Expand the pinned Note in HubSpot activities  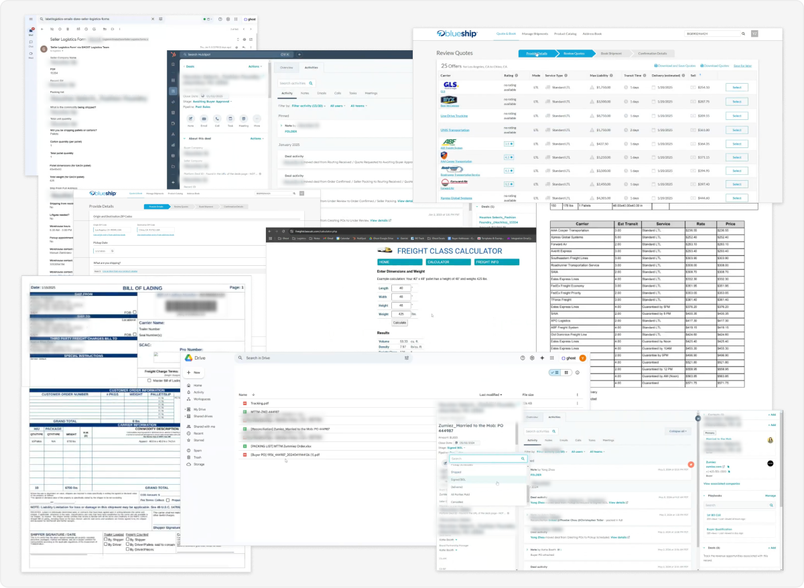point(282,125)
